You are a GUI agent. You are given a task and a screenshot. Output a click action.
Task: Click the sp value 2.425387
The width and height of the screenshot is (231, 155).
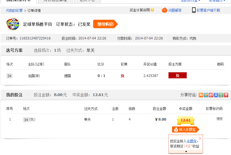click(x=151, y=76)
